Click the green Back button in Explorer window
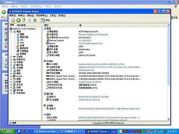Image resolution: width=179 pixels, height=134 pixels. (4, 12)
